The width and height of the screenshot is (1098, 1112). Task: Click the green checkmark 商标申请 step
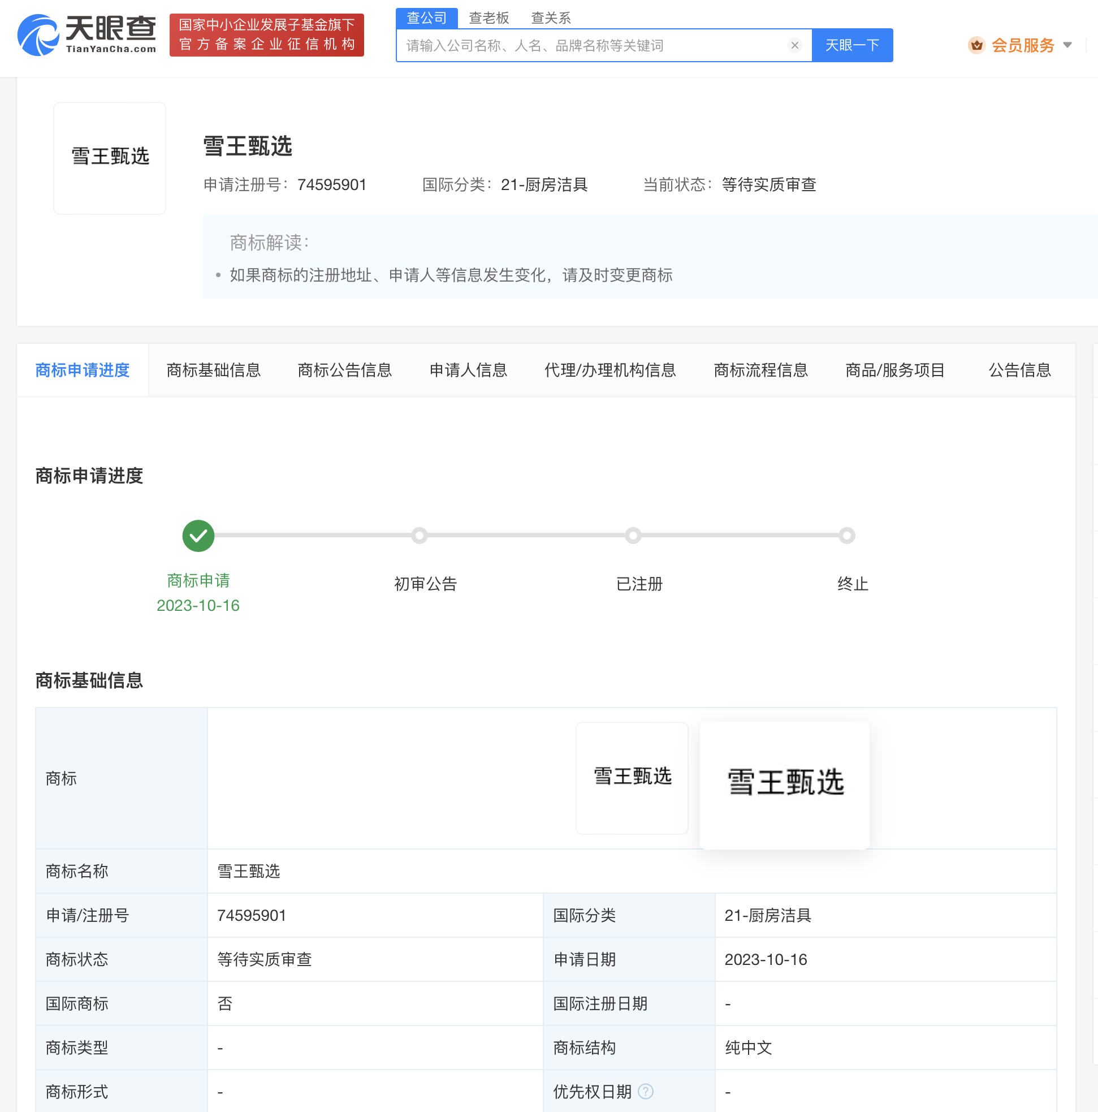pyautogui.click(x=198, y=536)
